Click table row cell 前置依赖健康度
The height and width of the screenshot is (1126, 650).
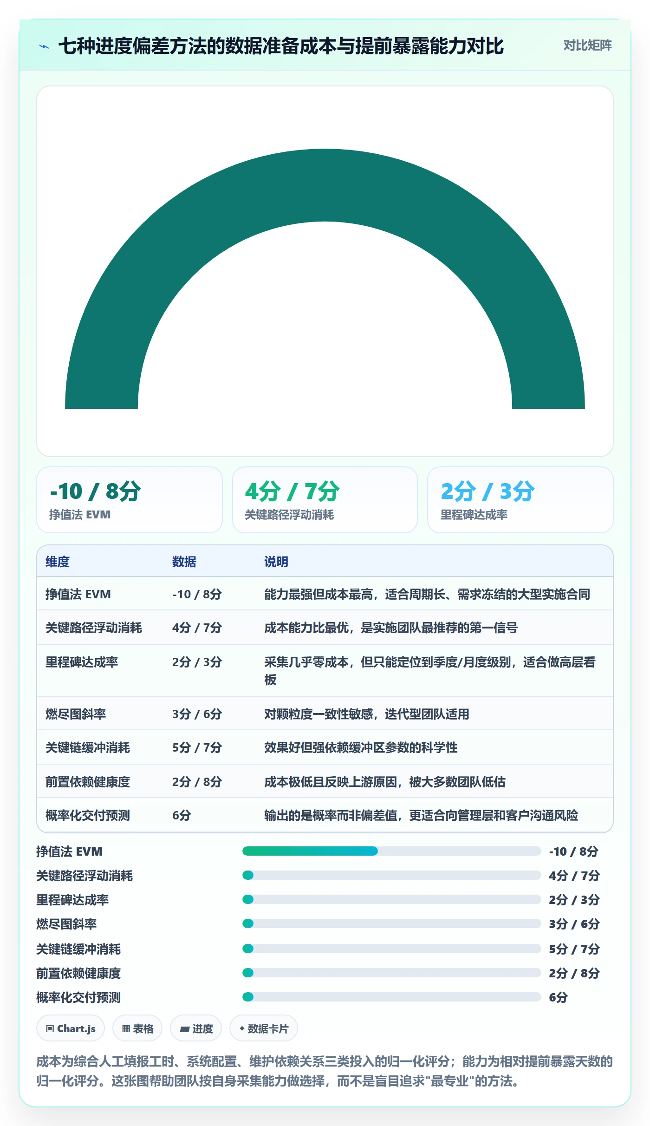click(x=88, y=782)
